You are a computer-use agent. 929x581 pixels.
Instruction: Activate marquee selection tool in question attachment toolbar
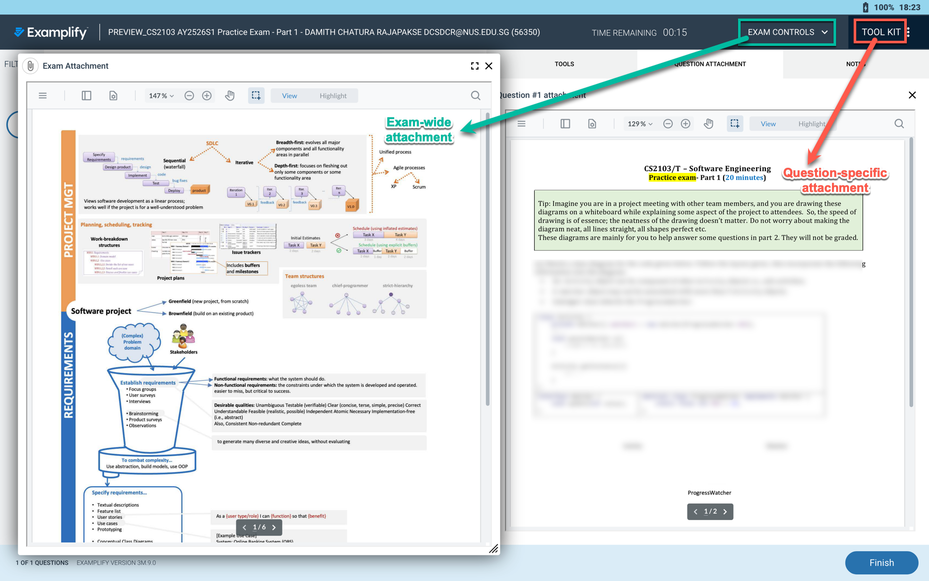pos(734,124)
